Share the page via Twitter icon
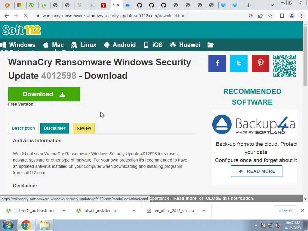The height and width of the screenshot is (231, 308). [x=239, y=63]
